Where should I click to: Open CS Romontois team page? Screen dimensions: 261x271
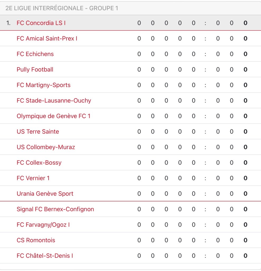point(36,240)
